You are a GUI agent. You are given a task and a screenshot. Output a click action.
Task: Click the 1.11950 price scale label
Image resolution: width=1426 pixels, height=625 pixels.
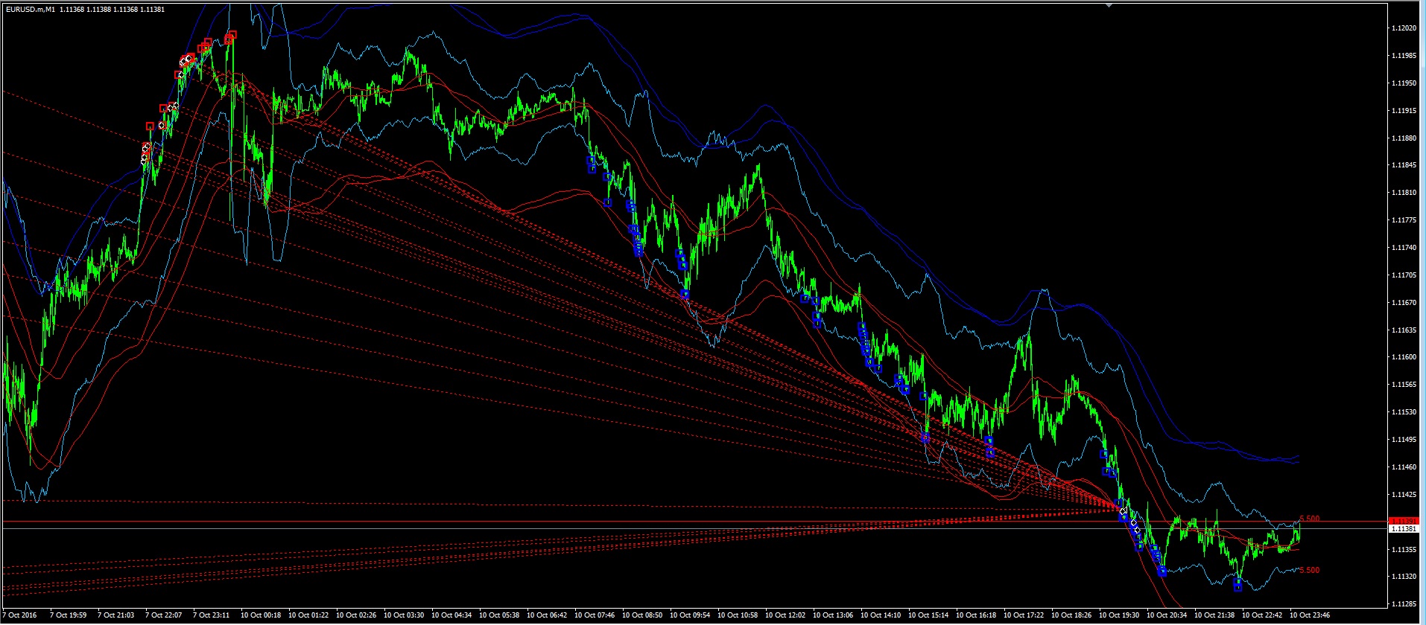tap(1404, 83)
